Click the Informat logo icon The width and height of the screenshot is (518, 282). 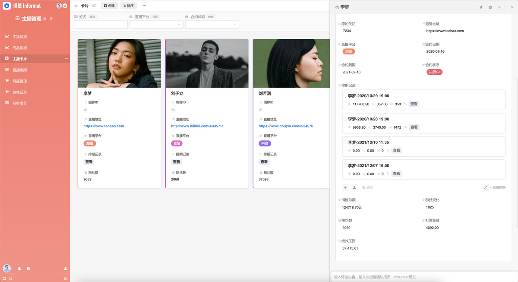(x=6, y=6)
